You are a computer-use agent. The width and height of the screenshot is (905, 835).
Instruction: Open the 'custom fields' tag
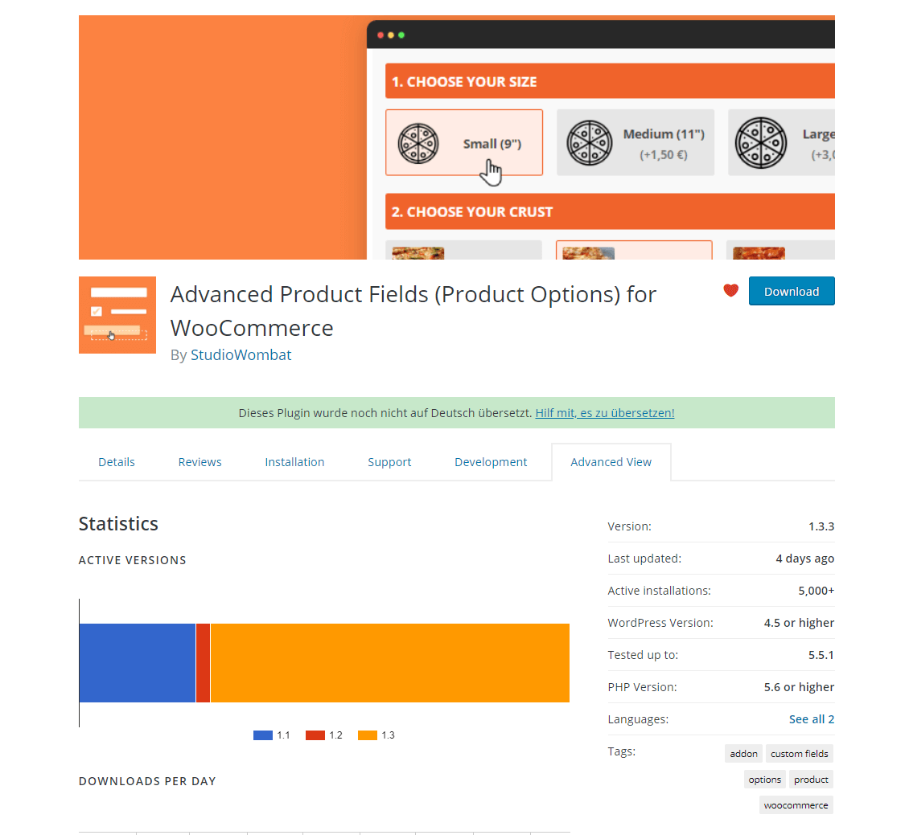click(799, 753)
